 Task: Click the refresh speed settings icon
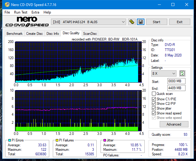click(x=182, y=73)
